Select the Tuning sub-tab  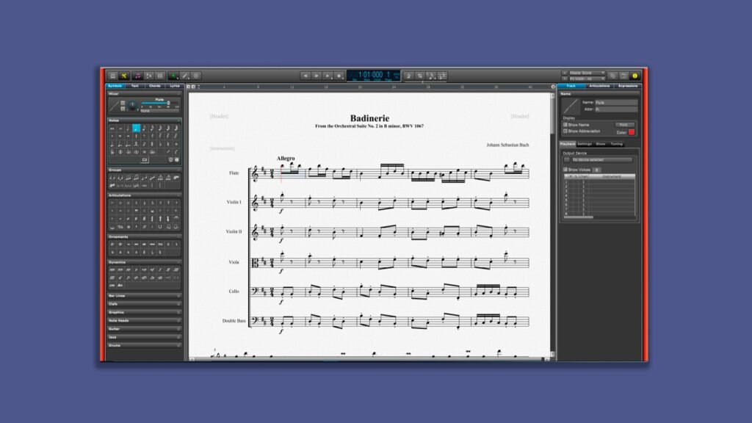(616, 144)
